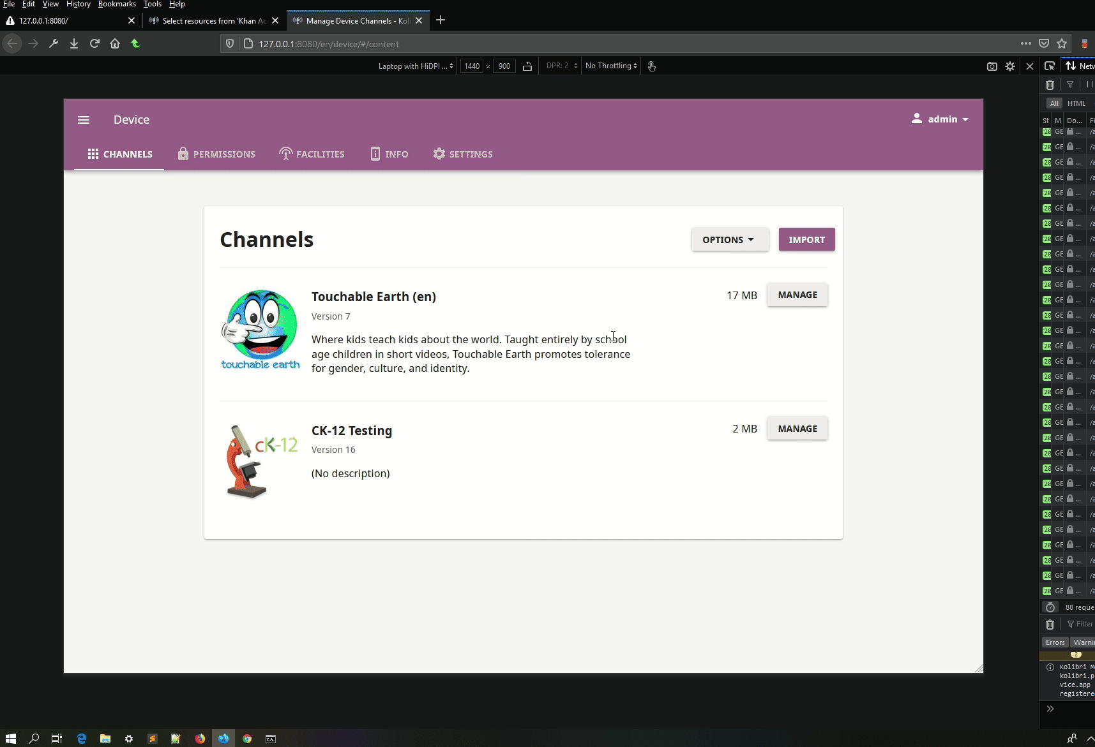Click the console Filter field
This screenshot has width=1095, height=747.
pos(1080,624)
